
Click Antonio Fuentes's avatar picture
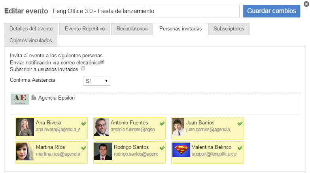tap(101, 127)
